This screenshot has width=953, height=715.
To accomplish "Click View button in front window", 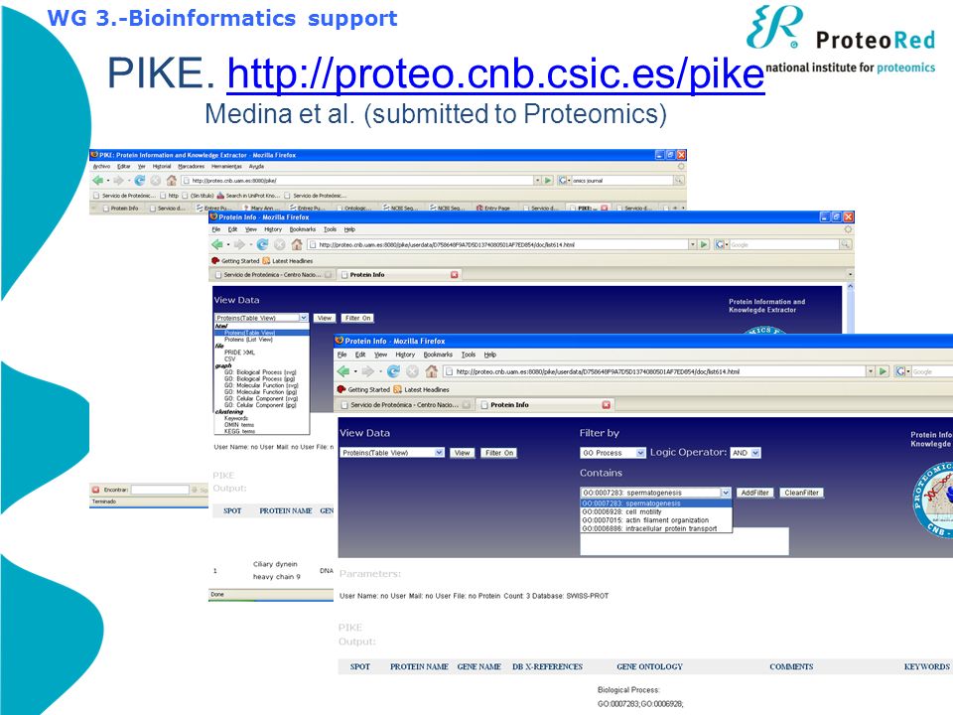I will coord(463,453).
